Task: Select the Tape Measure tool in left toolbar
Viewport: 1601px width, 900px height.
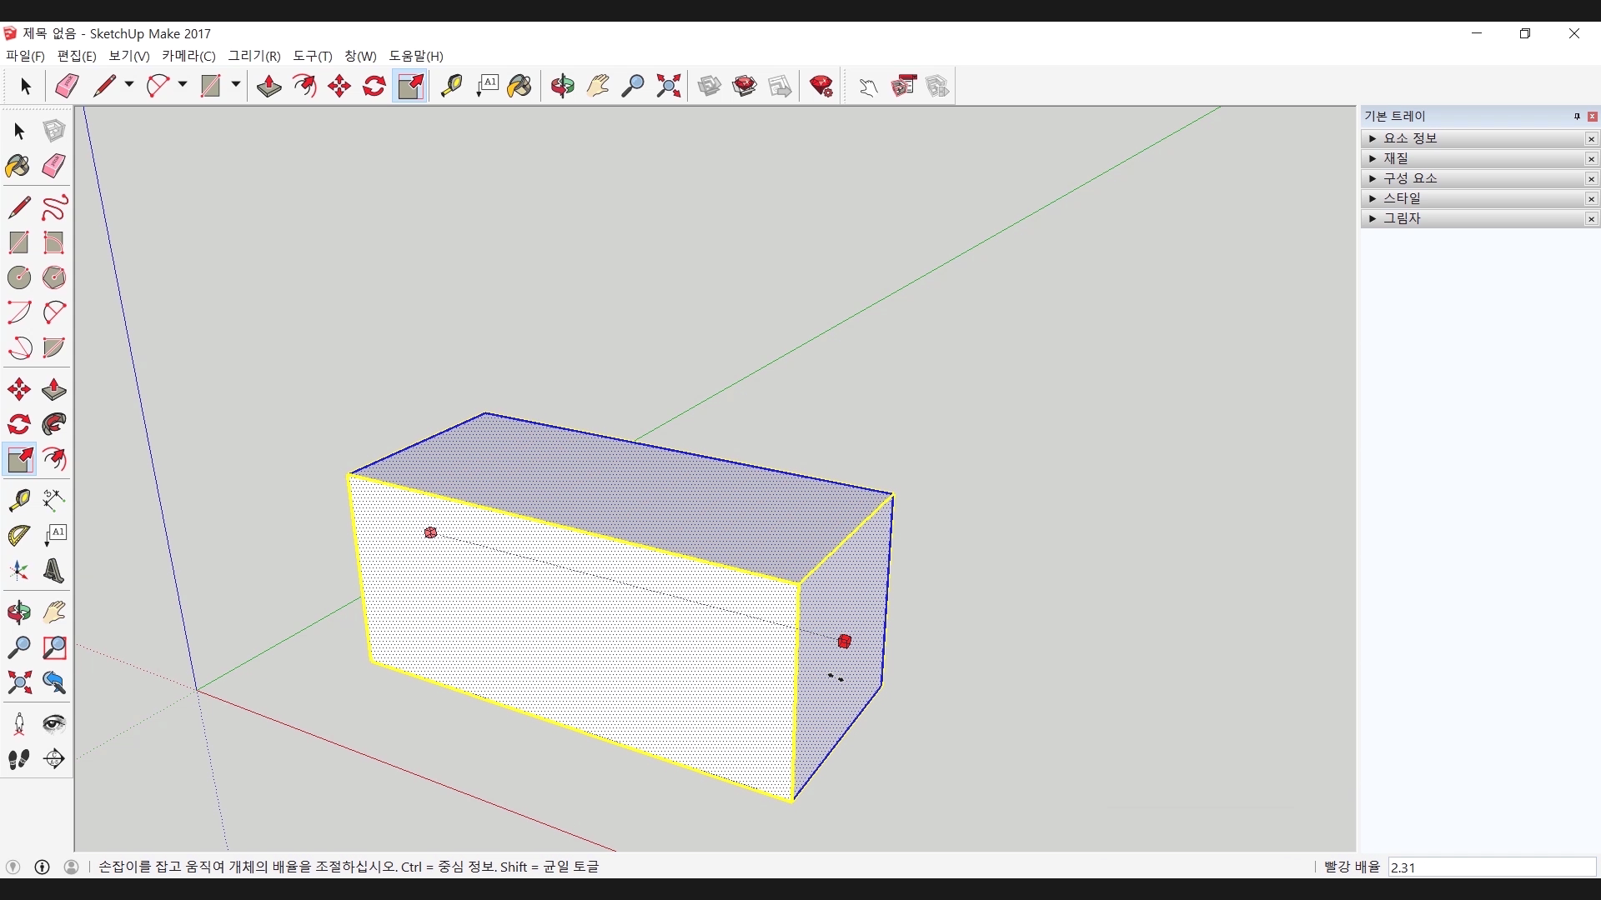Action: (19, 499)
